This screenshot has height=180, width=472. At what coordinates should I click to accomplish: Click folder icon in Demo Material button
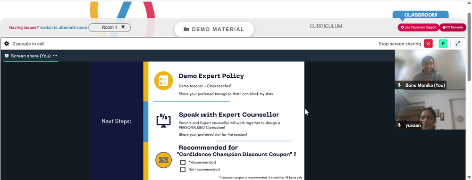click(x=186, y=29)
